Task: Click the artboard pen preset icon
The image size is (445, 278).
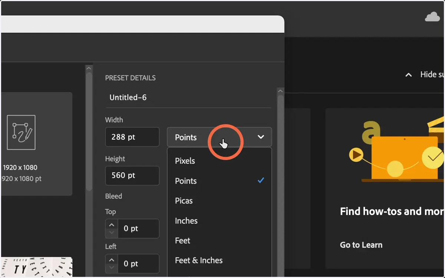Action: click(x=21, y=132)
